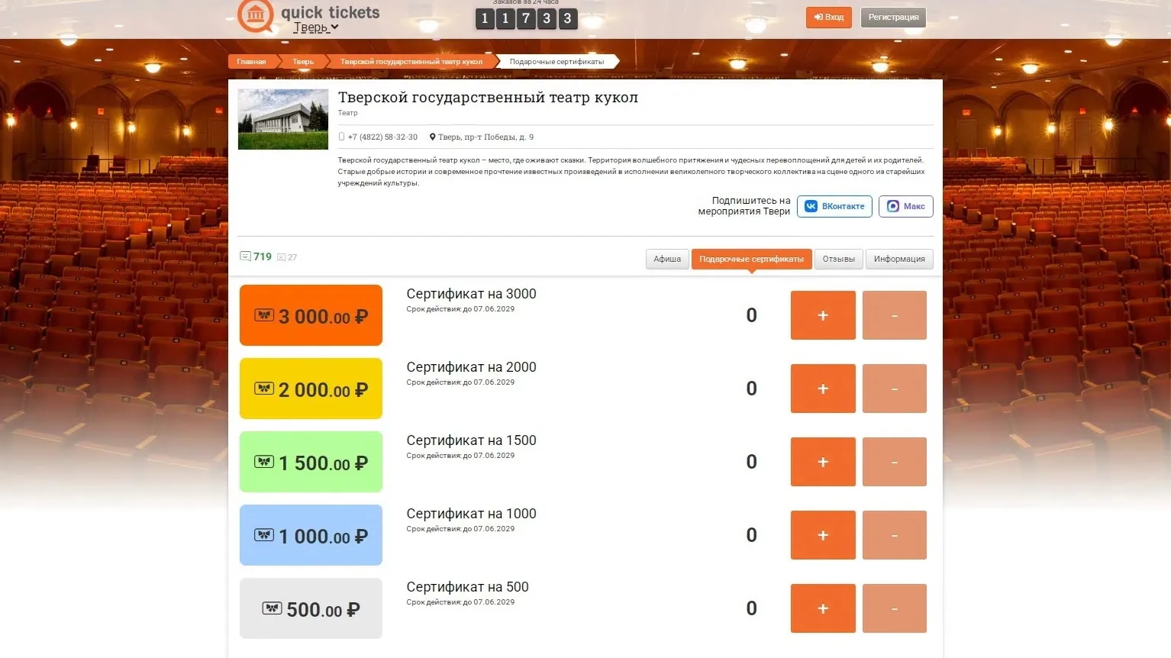The image size is (1171, 658).
Task: Remove one Сертификат на 3000 with minus
Action: 895,315
